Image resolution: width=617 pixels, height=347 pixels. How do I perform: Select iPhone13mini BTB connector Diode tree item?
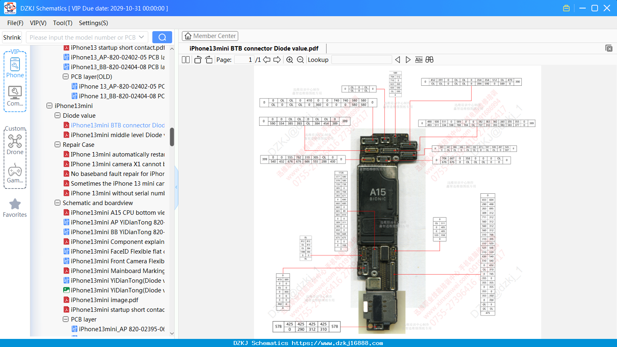click(x=117, y=125)
